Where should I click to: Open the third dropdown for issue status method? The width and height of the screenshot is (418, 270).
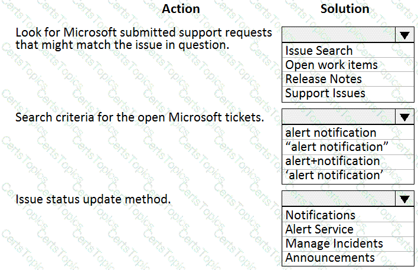click(x=404, y=199)
